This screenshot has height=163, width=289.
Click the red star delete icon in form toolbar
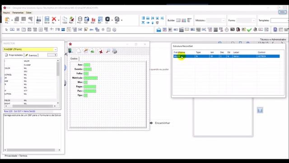coord(101,51)
